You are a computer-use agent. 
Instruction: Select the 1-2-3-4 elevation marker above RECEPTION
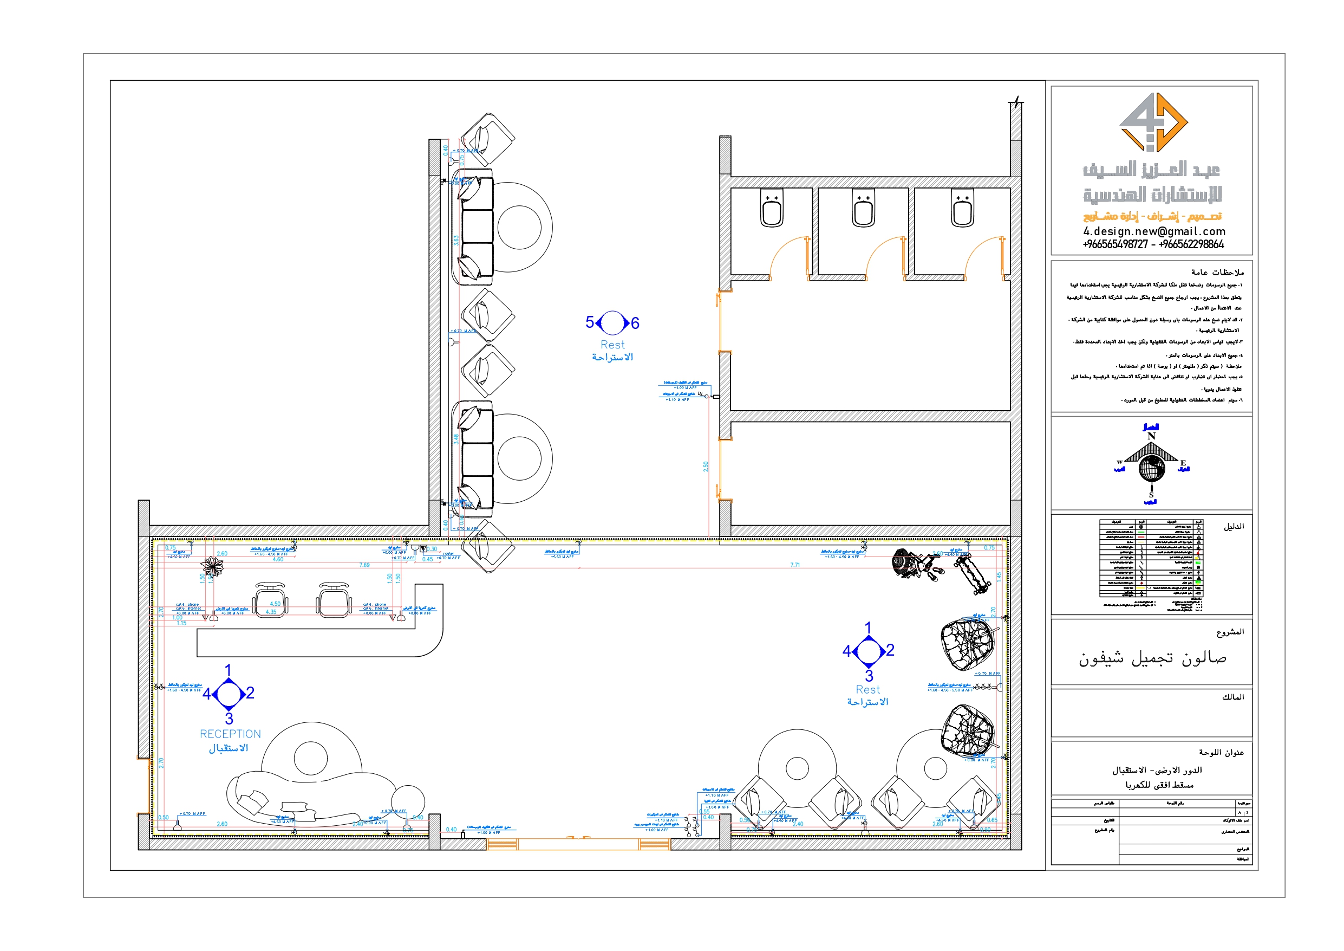pyautogui.click(x=229, y=694)
